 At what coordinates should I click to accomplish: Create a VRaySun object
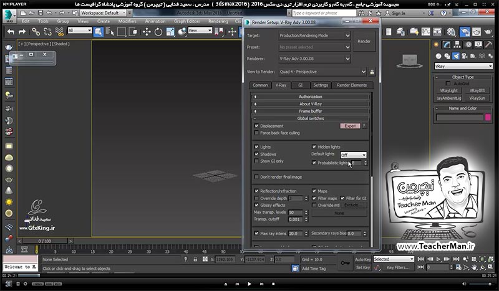[477, 98]
